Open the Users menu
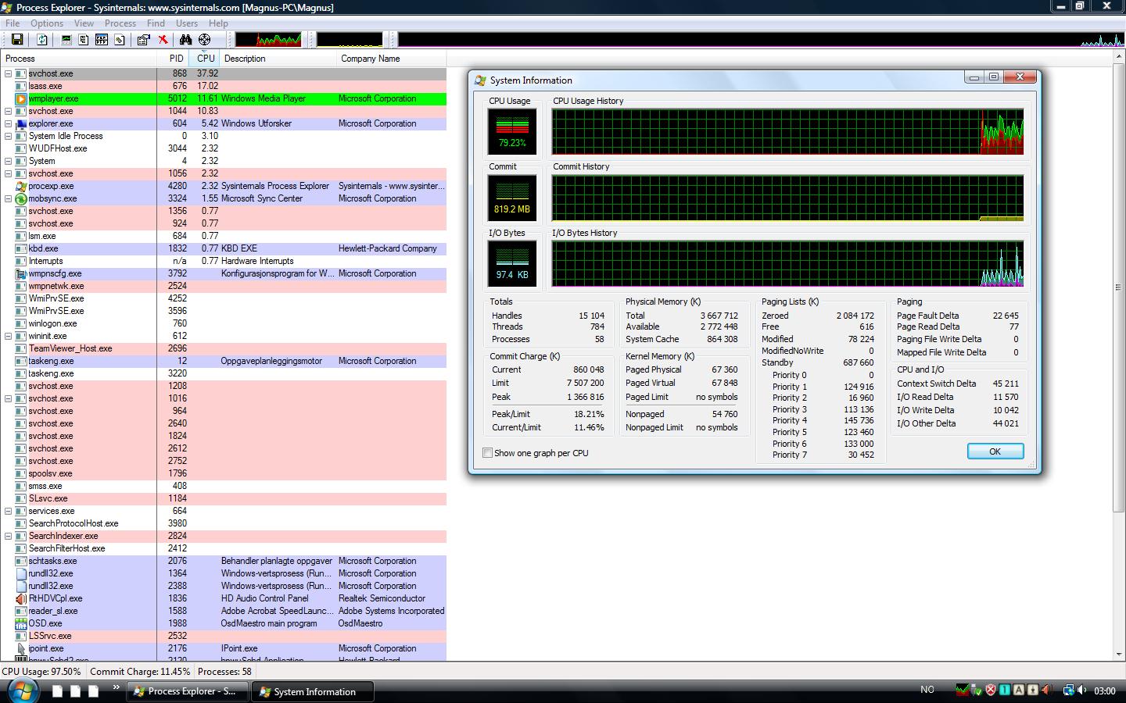1126x703 pixels. (x=187, y=23)
